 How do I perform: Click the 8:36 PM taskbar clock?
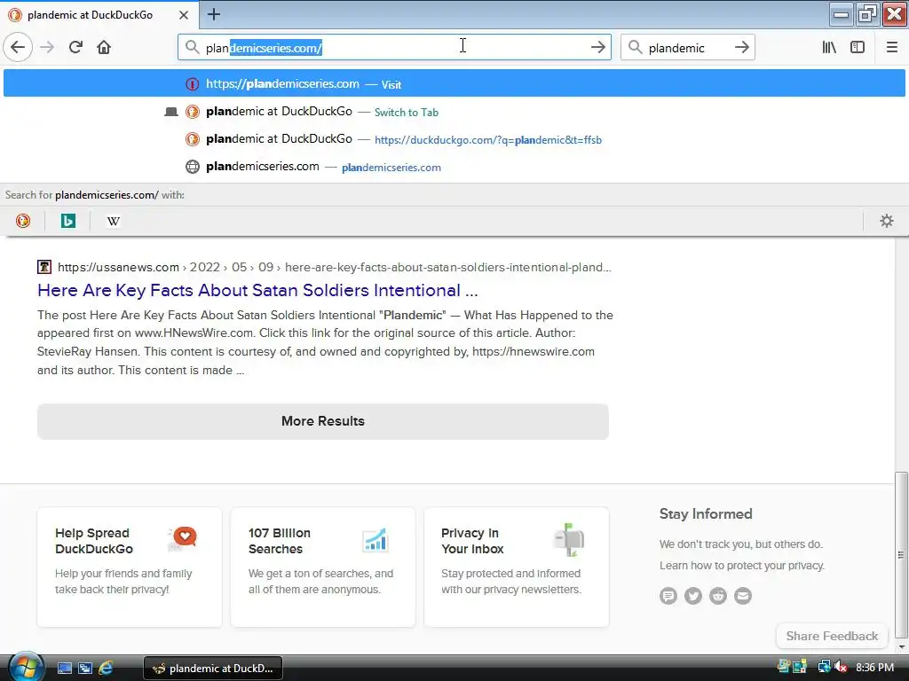pos(874,667)
